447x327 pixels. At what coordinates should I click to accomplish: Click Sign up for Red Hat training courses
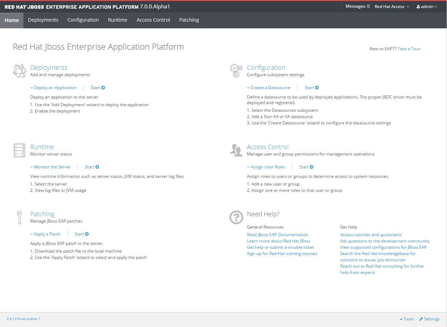(x=282, y=254)
